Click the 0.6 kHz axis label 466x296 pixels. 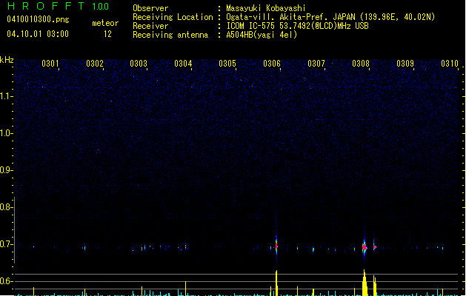coord(6,281)
